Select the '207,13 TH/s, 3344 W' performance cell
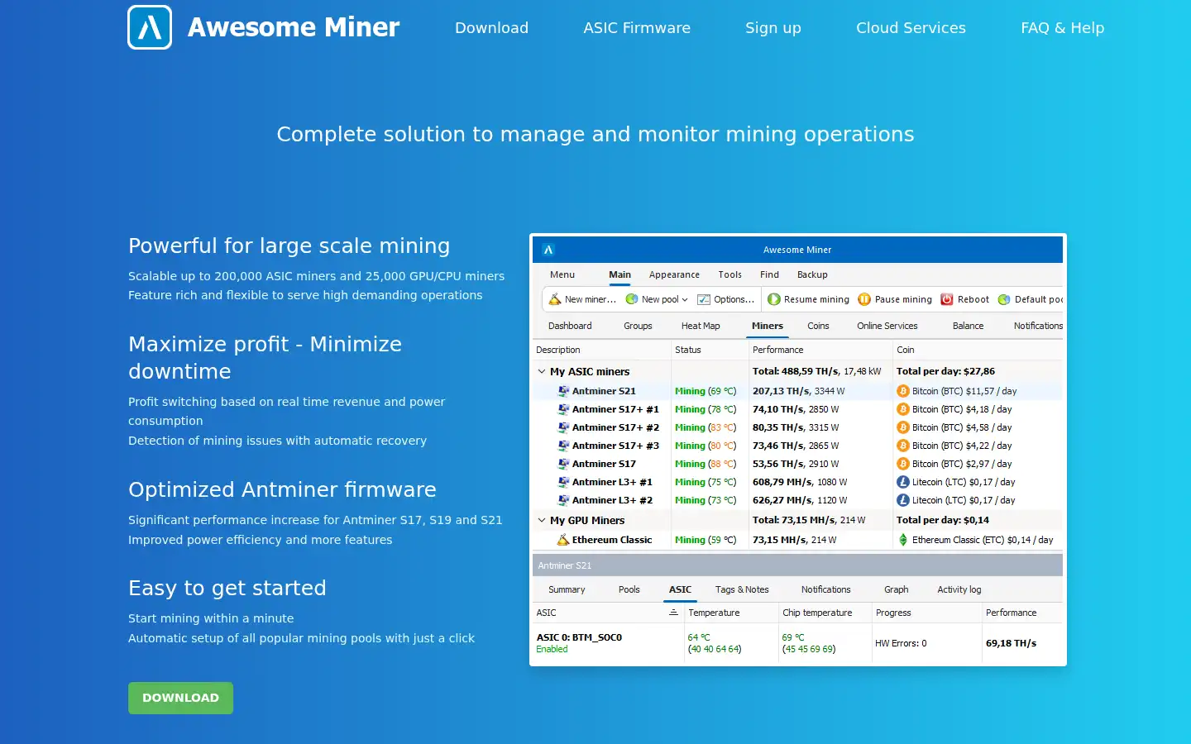This screenshot has height=744, width=1191. [799, 391]
